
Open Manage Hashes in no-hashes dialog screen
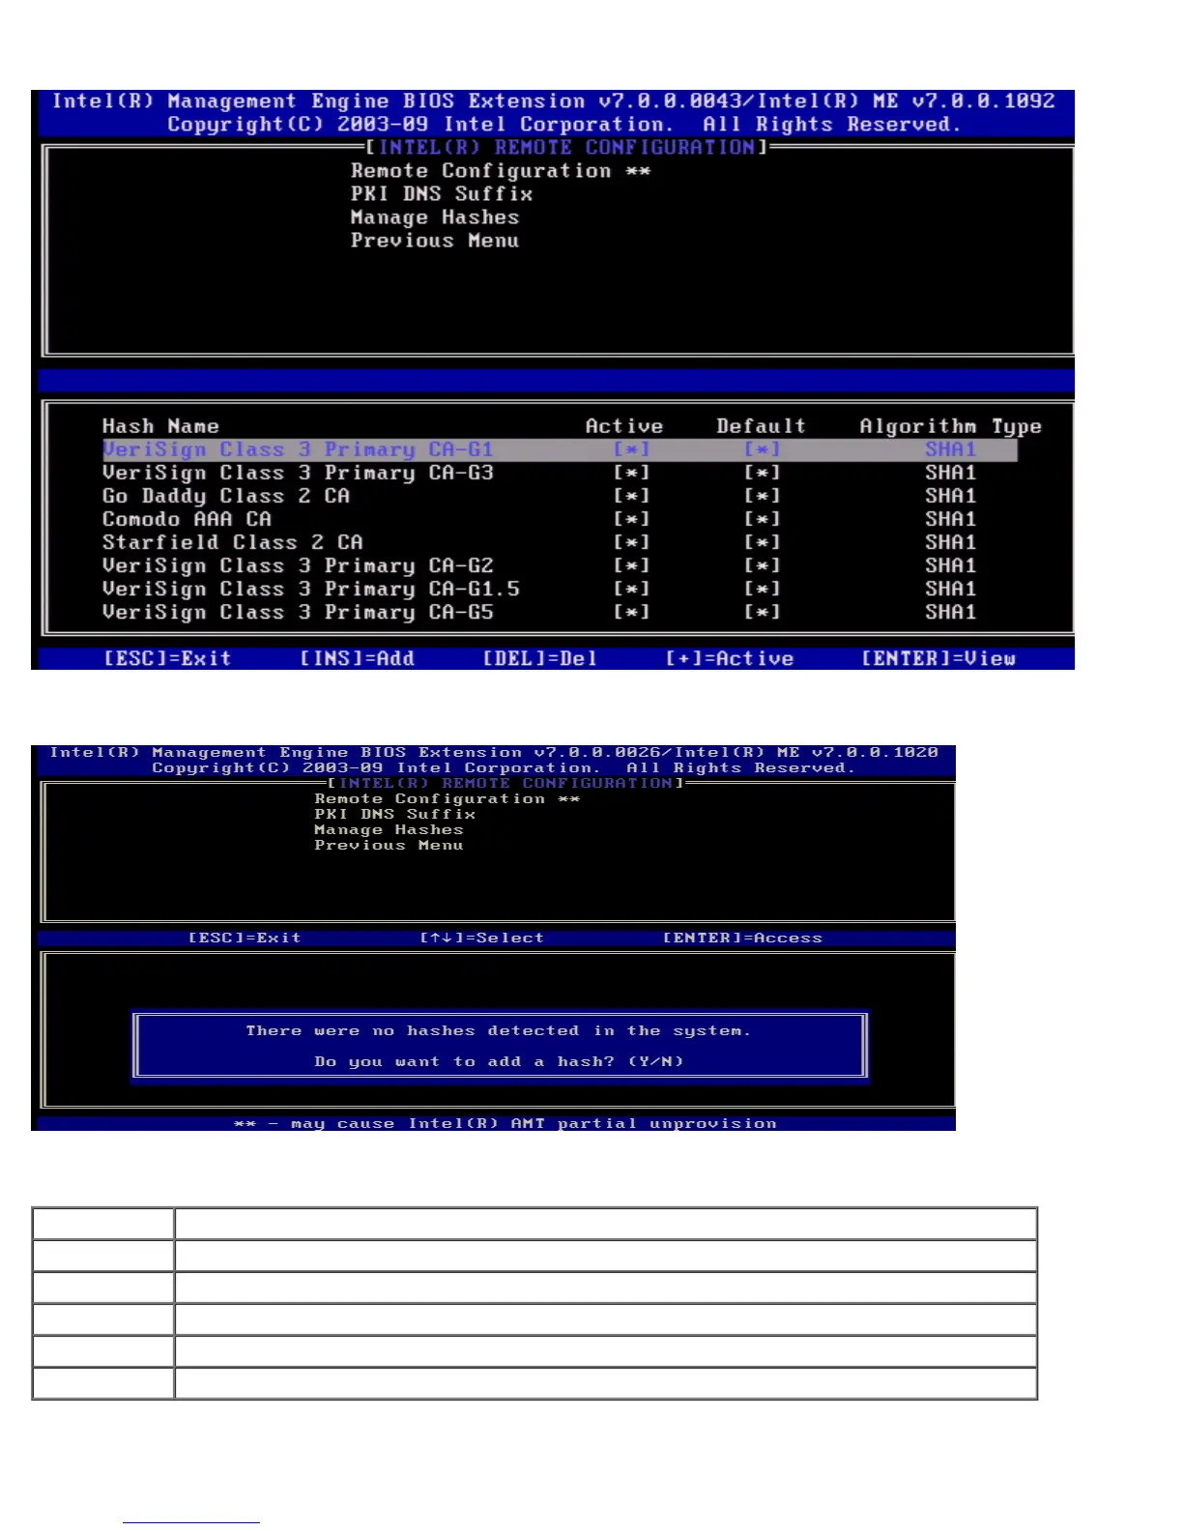(x=389, y=830)
